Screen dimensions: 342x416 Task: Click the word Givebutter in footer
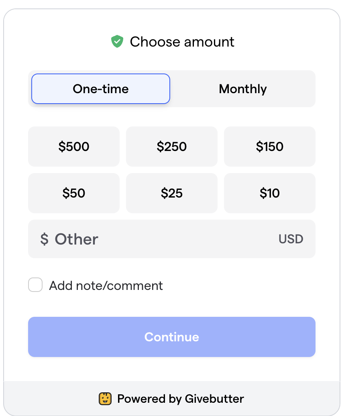point(214,399)
